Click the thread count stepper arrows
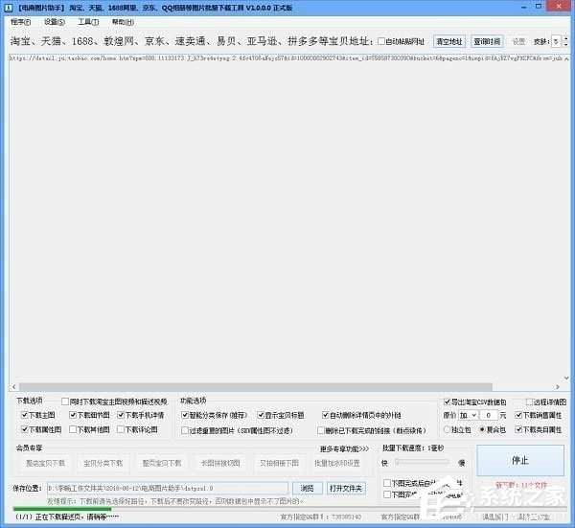 pos(565,41)
